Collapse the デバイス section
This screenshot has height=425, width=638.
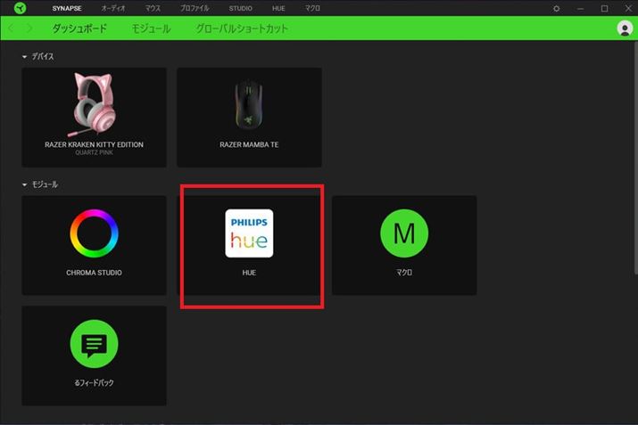coord(24,57)
